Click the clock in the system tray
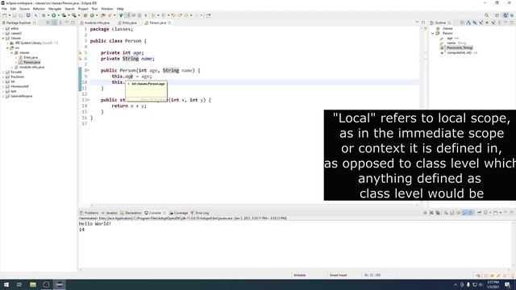 point(493,284)
